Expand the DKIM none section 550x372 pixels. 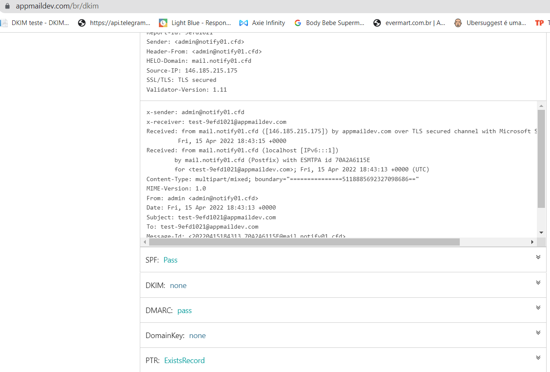click(538, 282)
